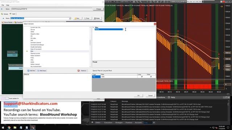Open File menu in BloodHound window

click(3, 5)
